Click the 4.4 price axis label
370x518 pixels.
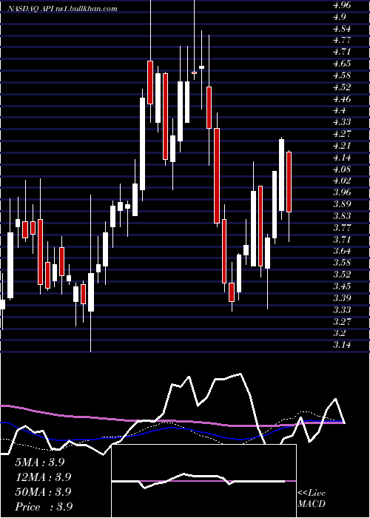341,111
